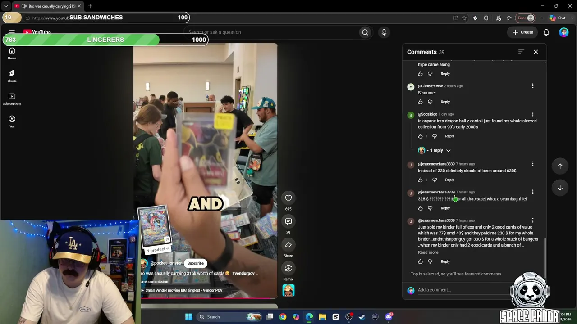The width and height of the screenshot is (577, 324).
Task: Subscribe to @pocket_jonster
Action: coord(196,263)
